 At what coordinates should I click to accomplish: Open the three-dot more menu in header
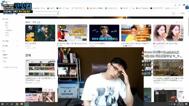coord(178,13)
